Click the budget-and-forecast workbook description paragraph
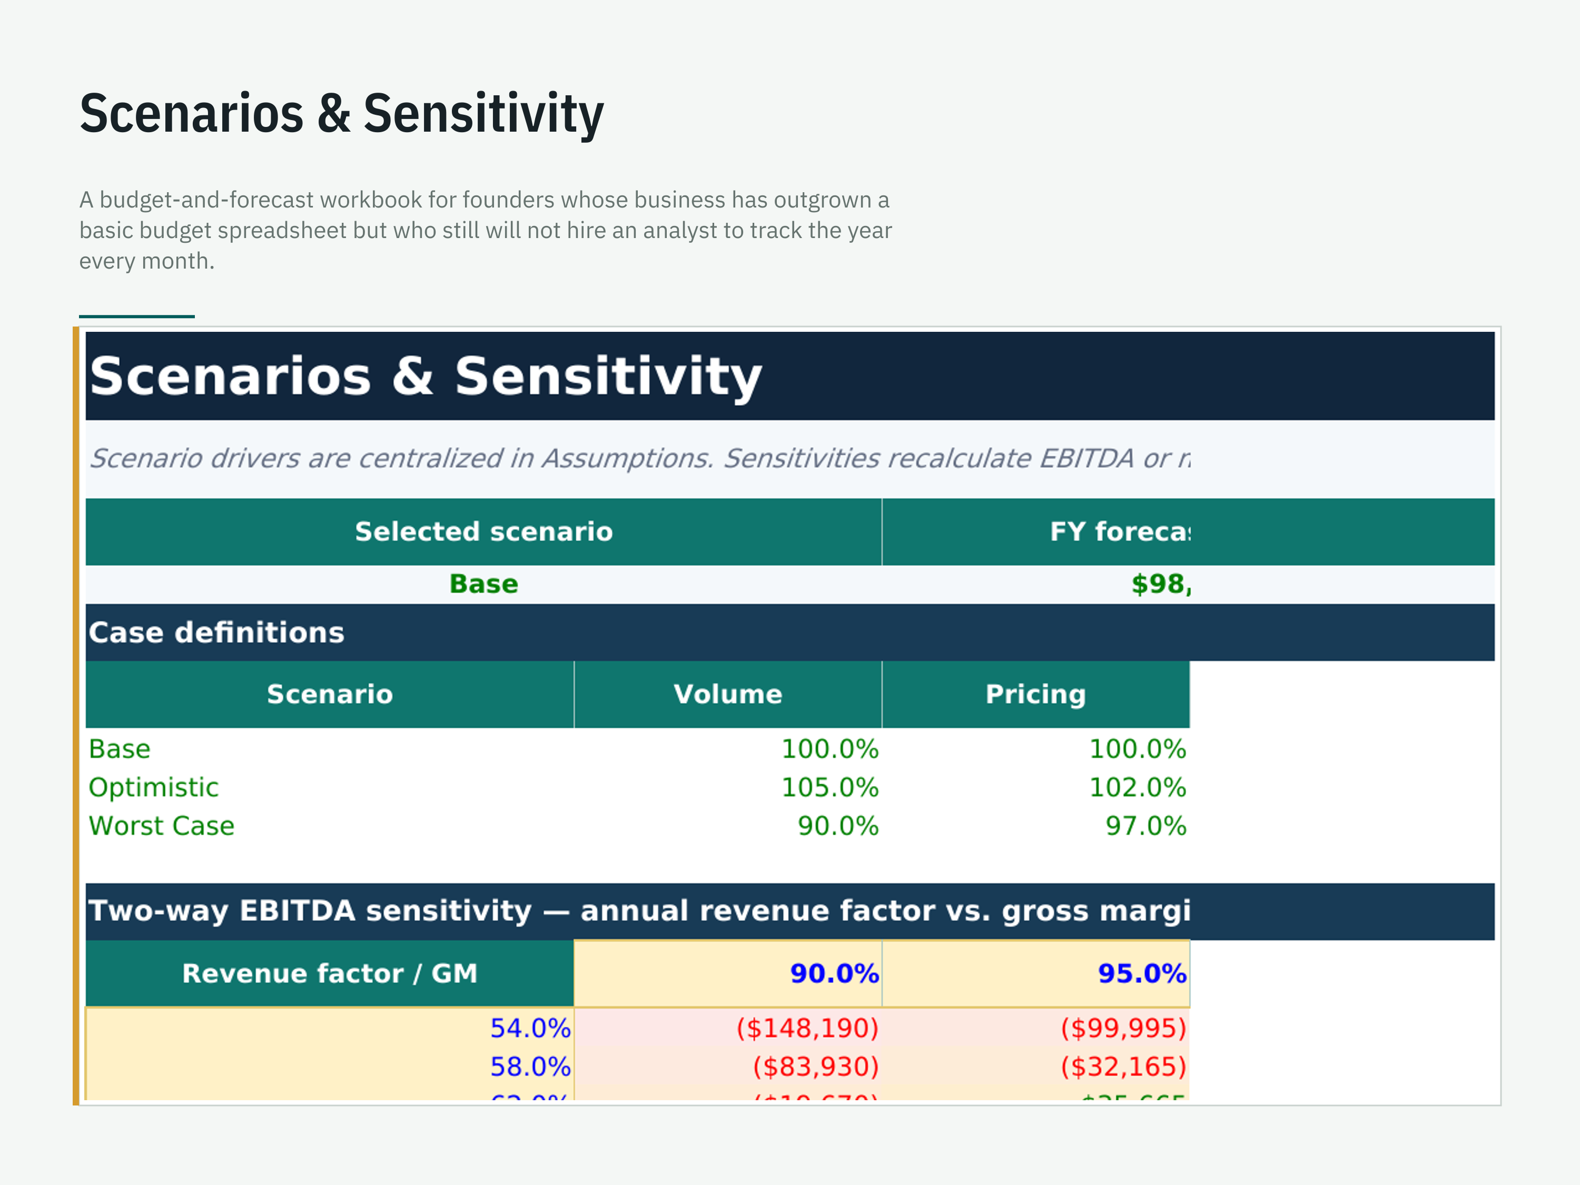Image resolution: width=1580 pixels, height=1185 pixels. [486, 230]
